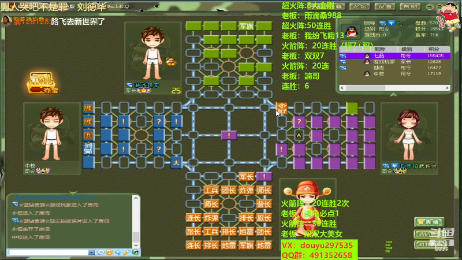The width and height of the screenshot is (462, 260).
Task: Click the right player female avatar
Action: click(409, 134)
